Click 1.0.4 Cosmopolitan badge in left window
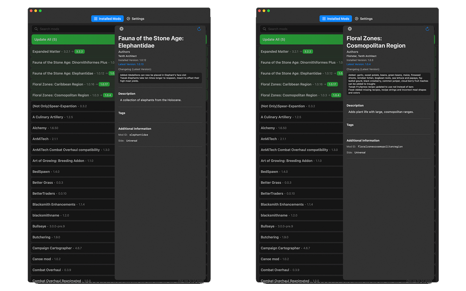This screenshot has width=466, height=291. point(108,95)
